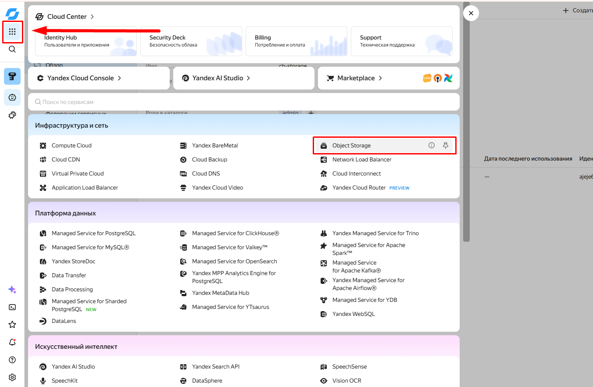Open Network Load Balancer
This screenshot has width=593, height=387.
point(362,159)
